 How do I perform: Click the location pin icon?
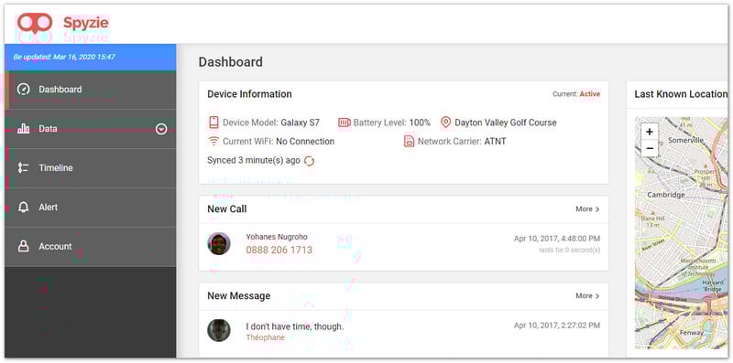click(x=446, y=123)
